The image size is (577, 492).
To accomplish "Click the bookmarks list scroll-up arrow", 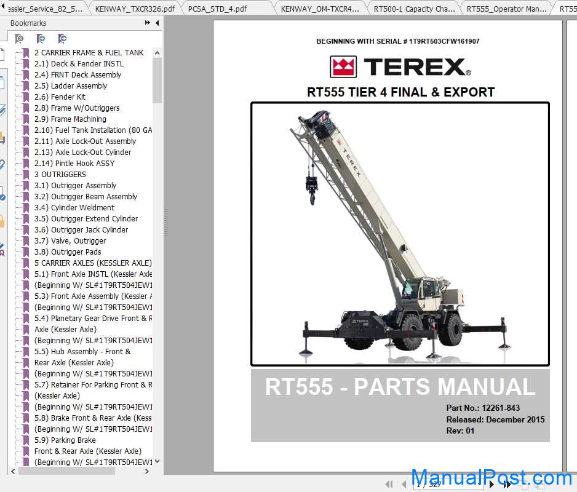I will [x=157, y=53].
